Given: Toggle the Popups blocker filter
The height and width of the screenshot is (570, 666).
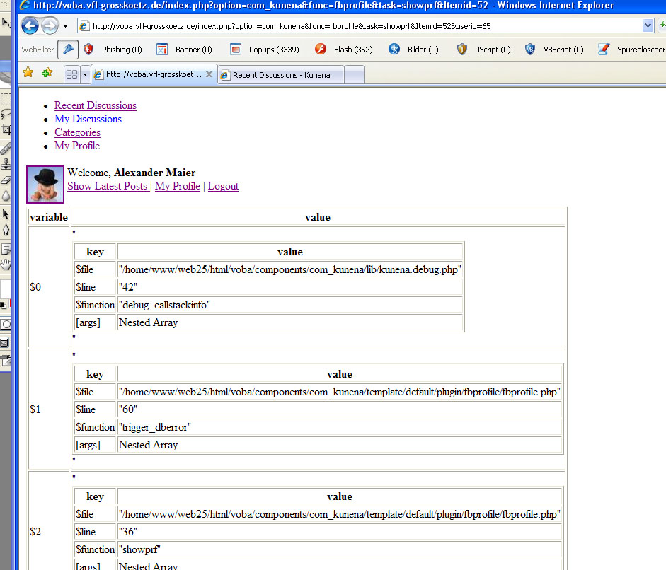Looking at the screenshot, I should (236, 50).
